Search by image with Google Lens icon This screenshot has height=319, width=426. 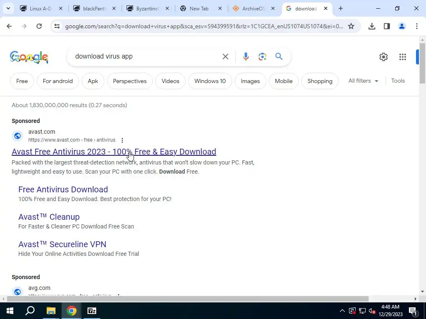pos(262,56)
